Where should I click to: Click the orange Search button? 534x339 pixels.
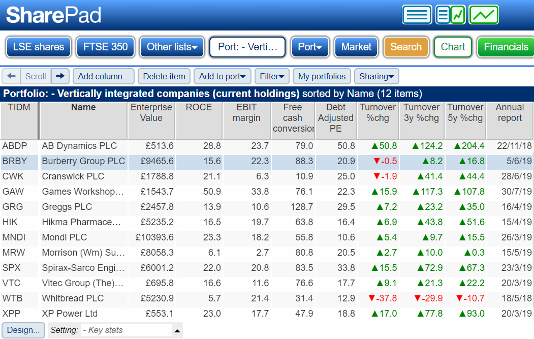406,47
